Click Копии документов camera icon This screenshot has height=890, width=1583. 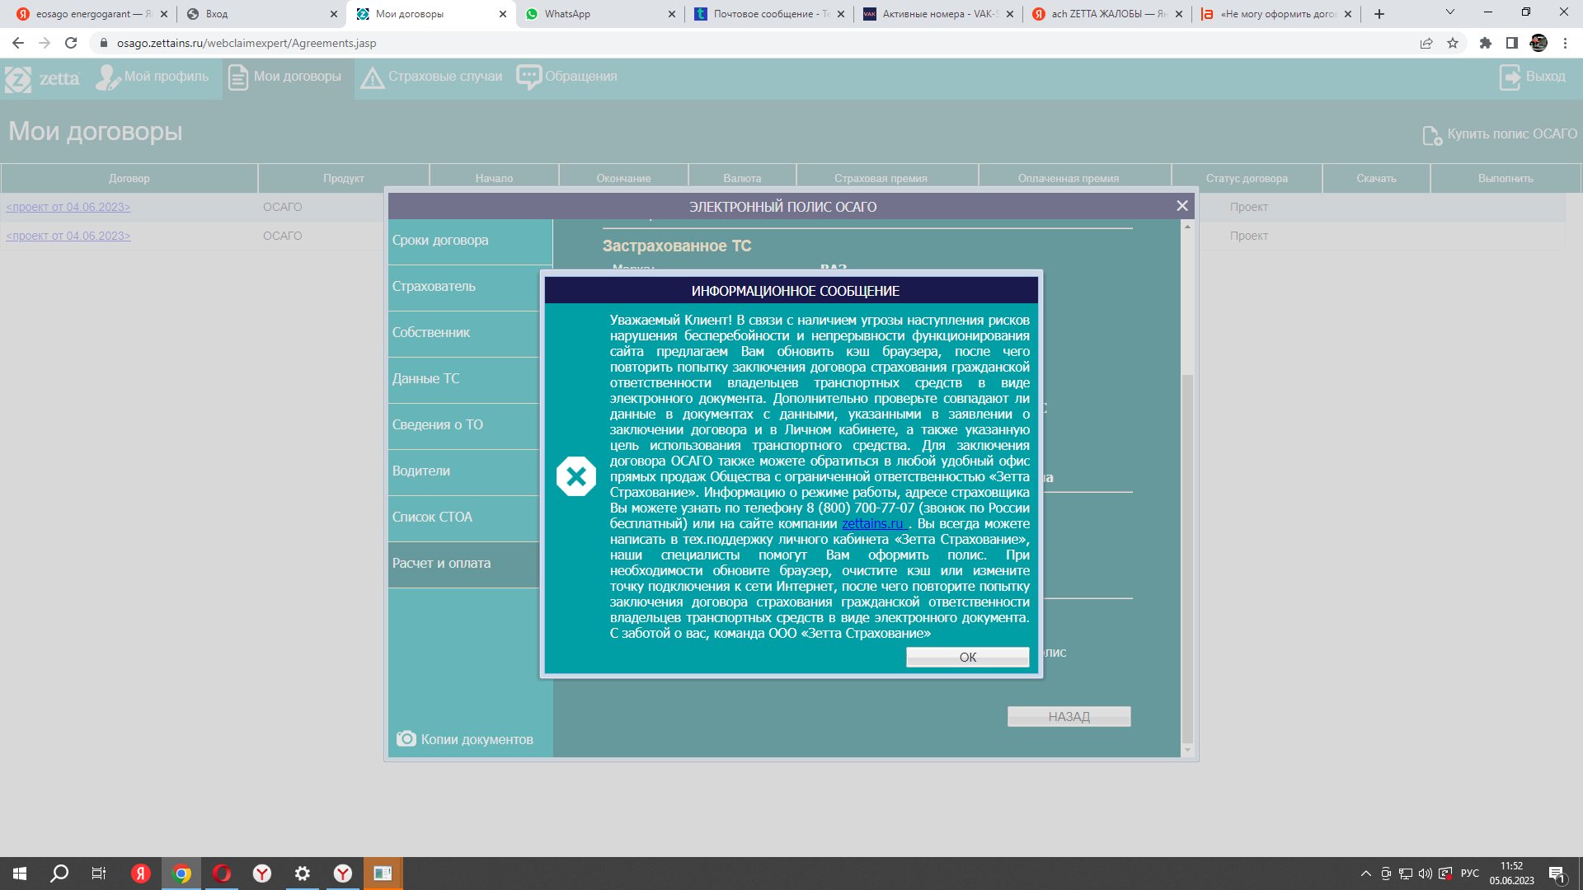406,739
